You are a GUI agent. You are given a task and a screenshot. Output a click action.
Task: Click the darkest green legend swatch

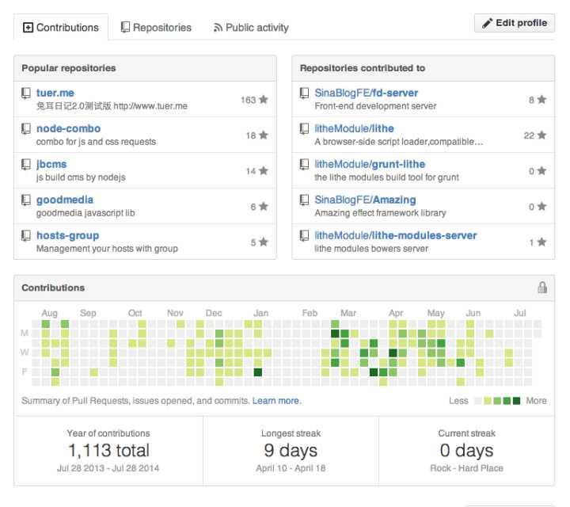coord(517,401)
